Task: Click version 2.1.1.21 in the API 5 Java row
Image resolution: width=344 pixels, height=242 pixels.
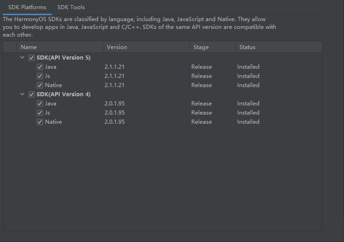Action: point(114,67)
